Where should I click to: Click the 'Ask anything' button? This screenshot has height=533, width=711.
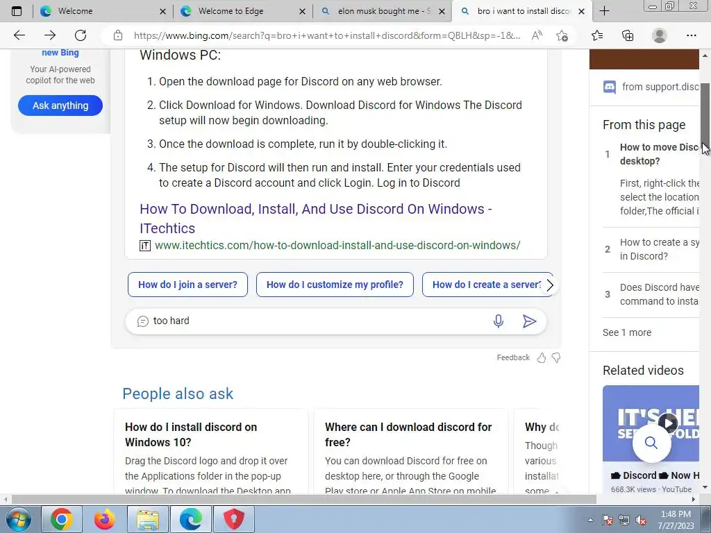(x=60, y=105)
